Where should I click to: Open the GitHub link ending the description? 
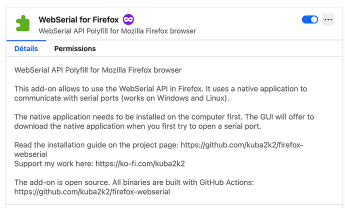coord(92,191)
